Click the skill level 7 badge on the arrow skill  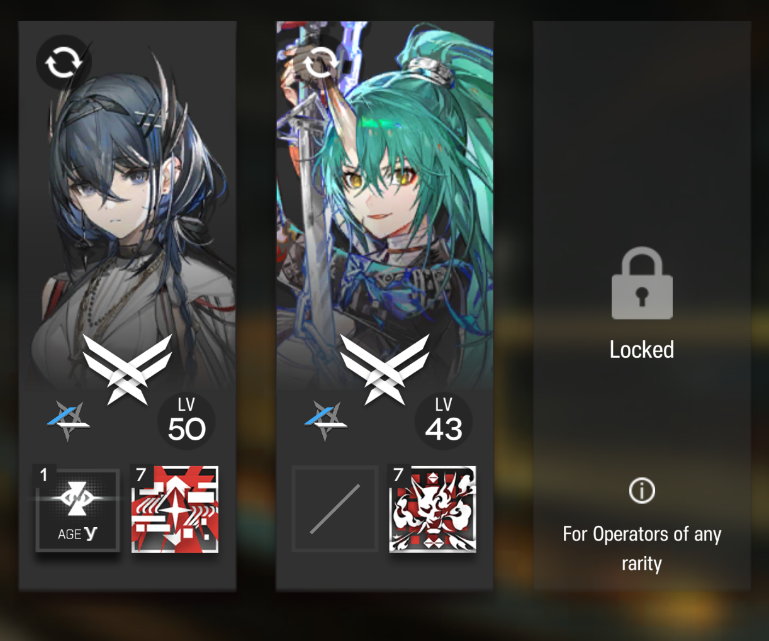[141, 475]
